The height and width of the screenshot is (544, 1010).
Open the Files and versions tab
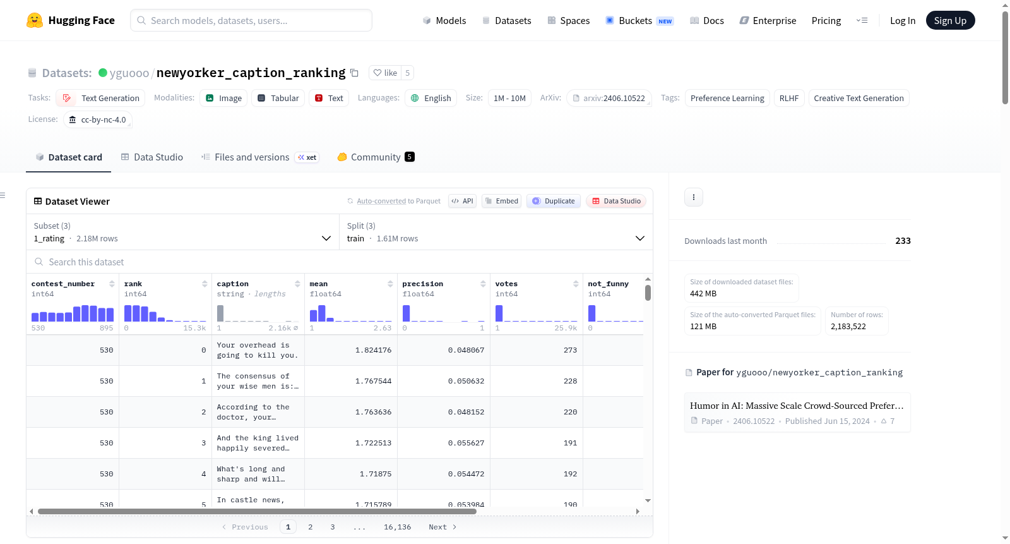click(260, 157)
